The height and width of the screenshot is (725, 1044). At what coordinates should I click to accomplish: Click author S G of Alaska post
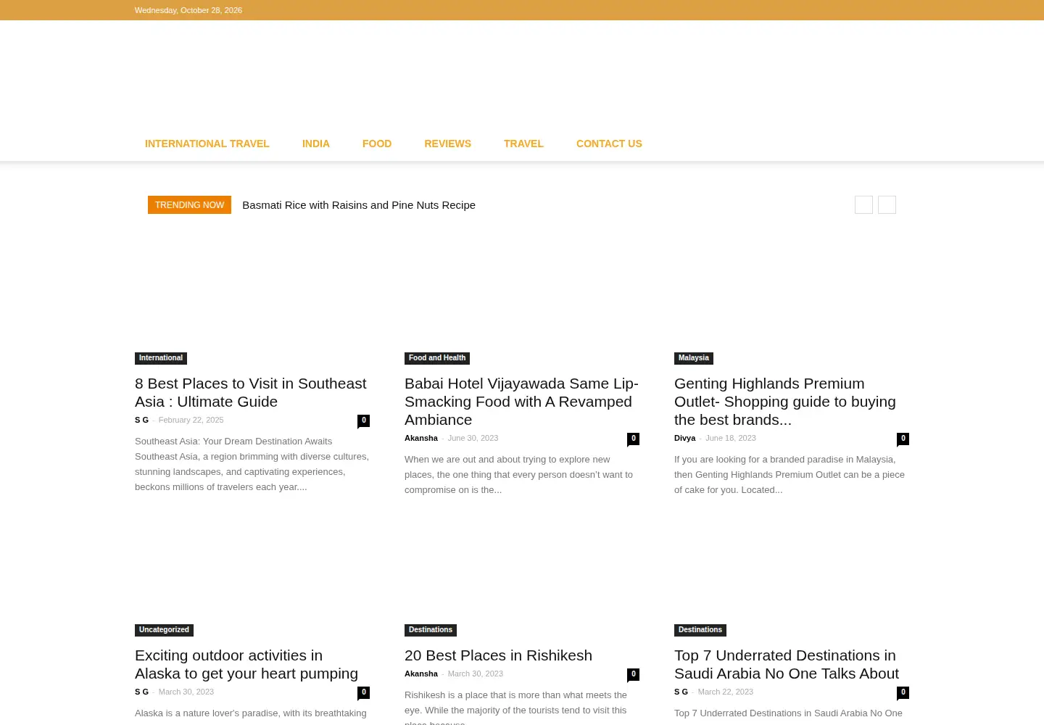141,692
